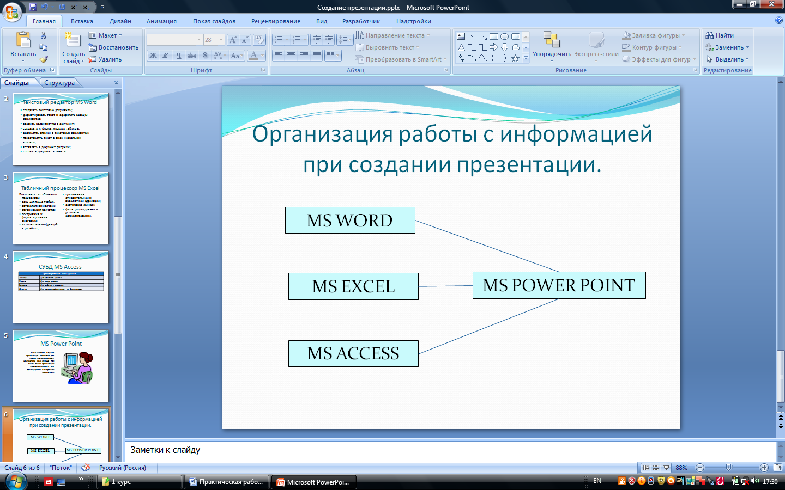Click the Упорядочить arrange icon
Viewport: 785px width, 490px height.
tap(552, 40)
